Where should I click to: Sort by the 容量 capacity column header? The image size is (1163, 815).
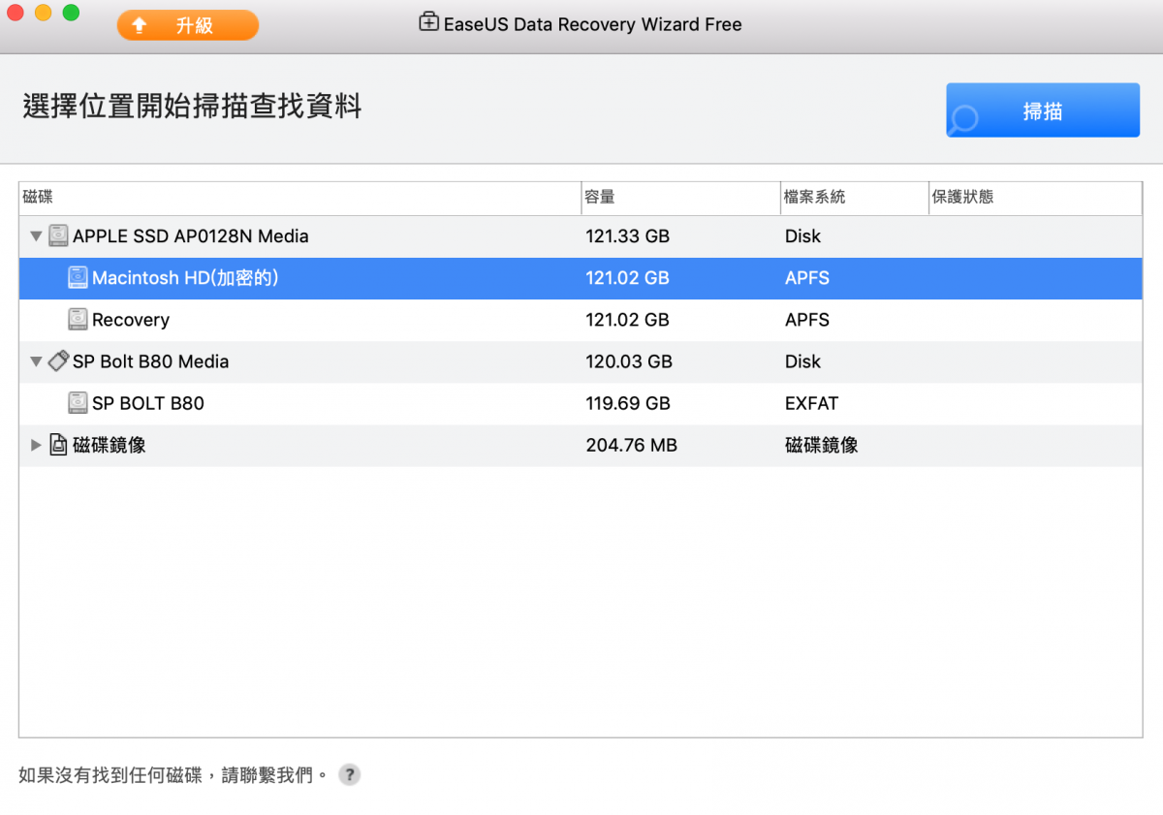[678, 198]
